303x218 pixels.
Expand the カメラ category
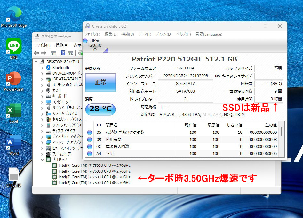tap(42, 91)
